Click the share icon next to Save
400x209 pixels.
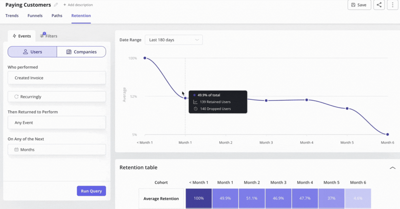pos(379,5)
